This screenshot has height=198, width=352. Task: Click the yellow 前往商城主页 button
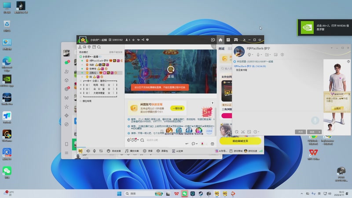coord(240,141)
